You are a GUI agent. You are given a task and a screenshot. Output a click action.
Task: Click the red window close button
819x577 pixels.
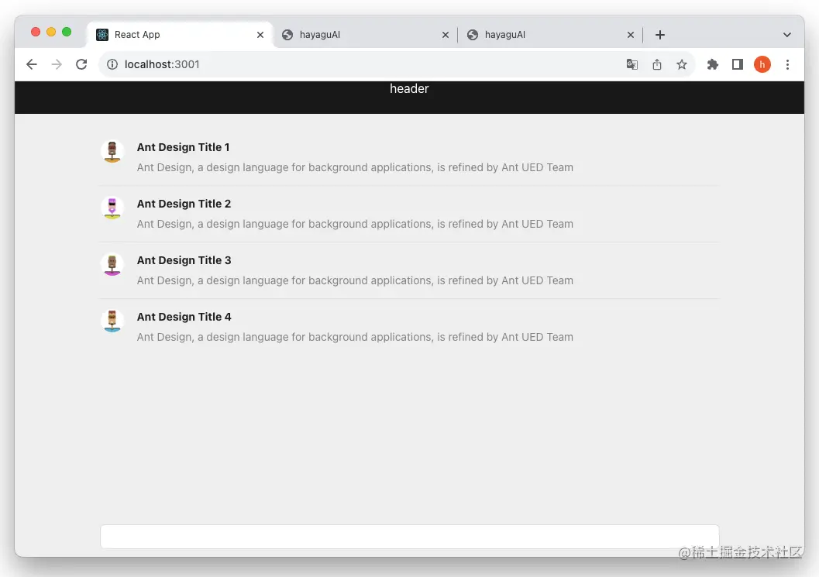point(36,32)
